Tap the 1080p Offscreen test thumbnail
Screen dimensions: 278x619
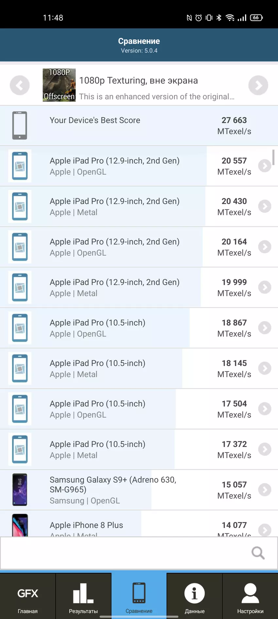point(59,85)
